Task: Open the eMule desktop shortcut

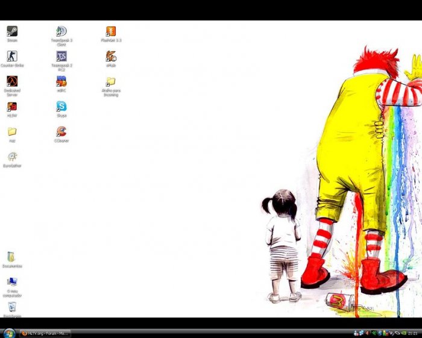Action: point(111,59)
